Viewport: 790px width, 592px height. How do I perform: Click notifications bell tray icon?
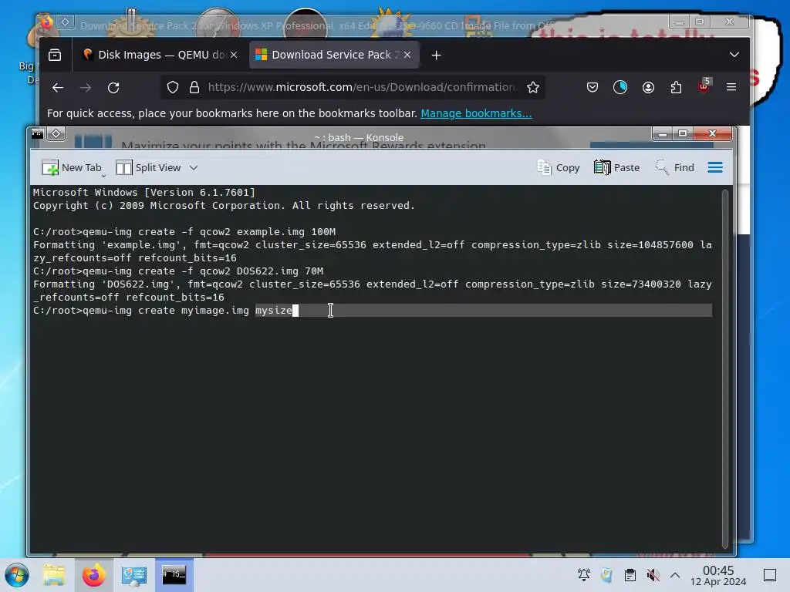[584, 575]
